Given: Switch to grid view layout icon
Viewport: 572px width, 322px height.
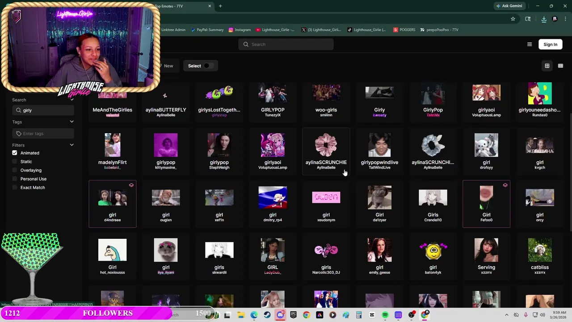Looking at the screenshot, I should tap(547, 66).
